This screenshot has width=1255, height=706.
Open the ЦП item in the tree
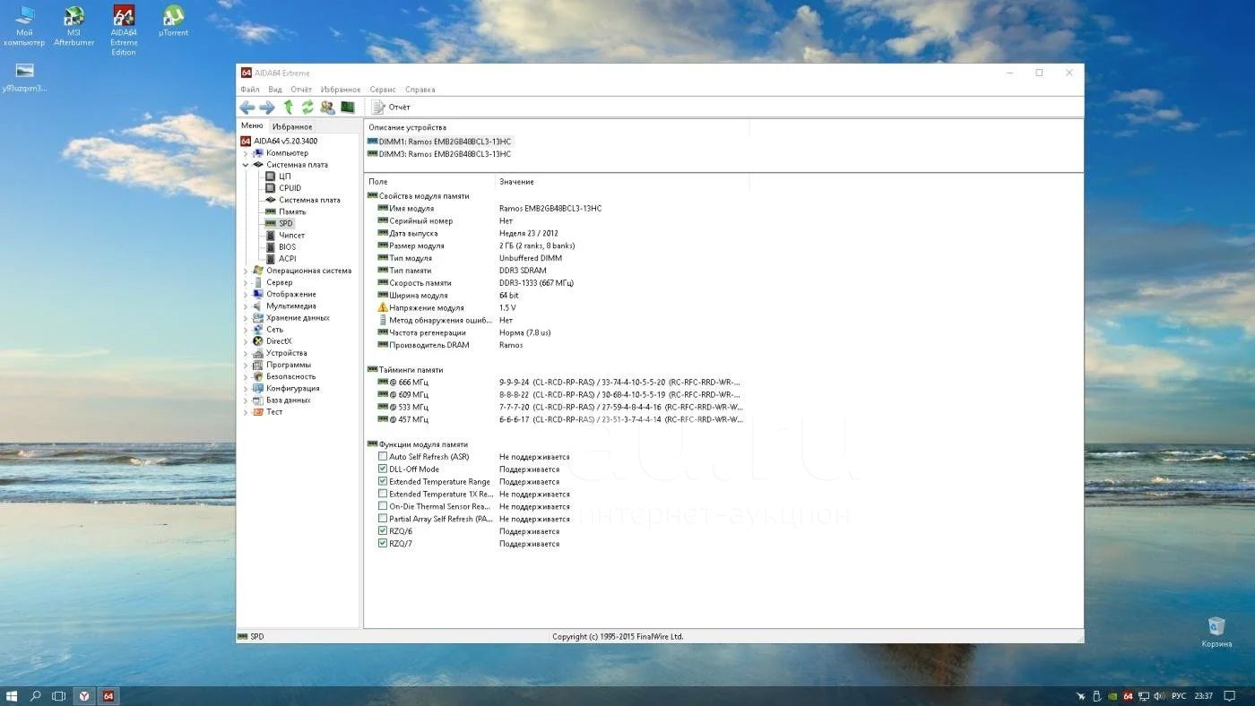285,176
